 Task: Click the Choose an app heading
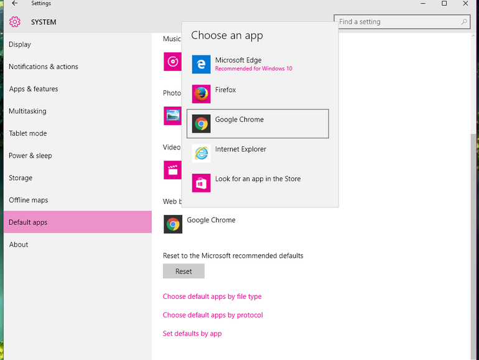click(x=227, y=36)
